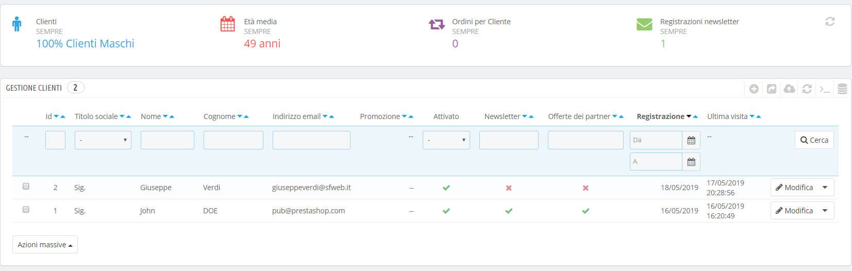
Task: Toggle partner offers for Giuseppe Verdi
Action: click(x=586, y=188)
